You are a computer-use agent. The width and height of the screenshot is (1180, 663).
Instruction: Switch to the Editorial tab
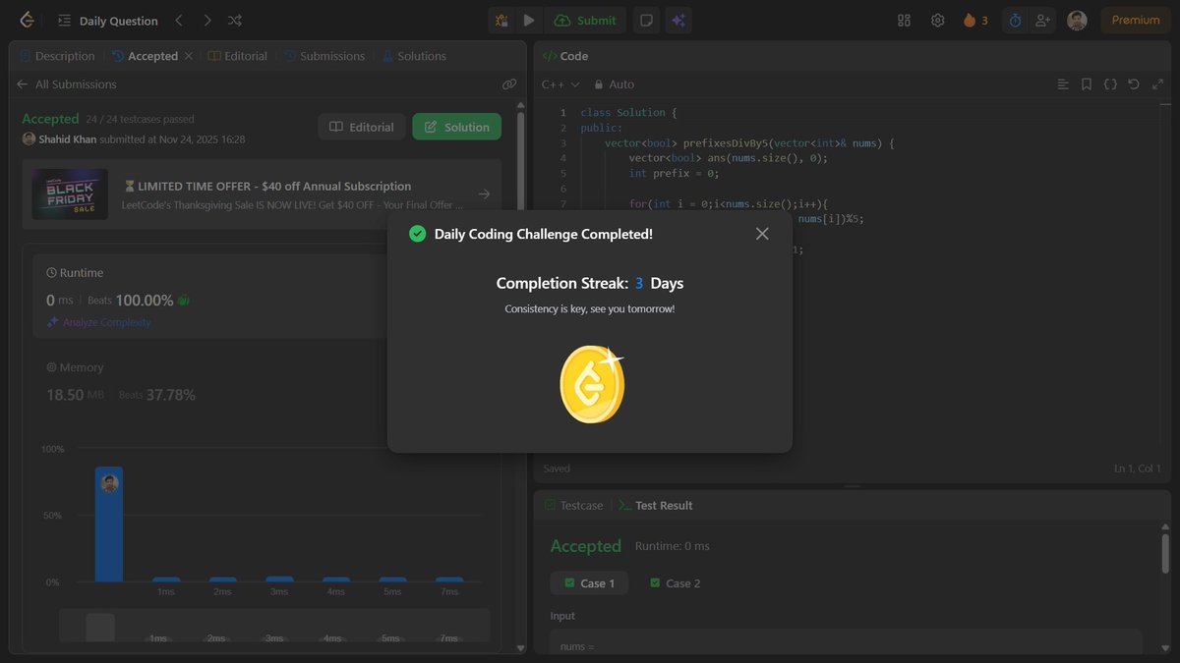(238, 57)
